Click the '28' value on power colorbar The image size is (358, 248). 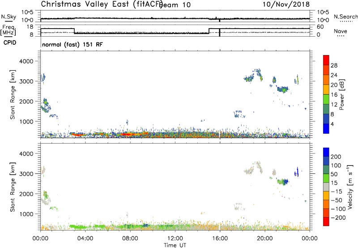pyautogui.click(x=334, y=65)
